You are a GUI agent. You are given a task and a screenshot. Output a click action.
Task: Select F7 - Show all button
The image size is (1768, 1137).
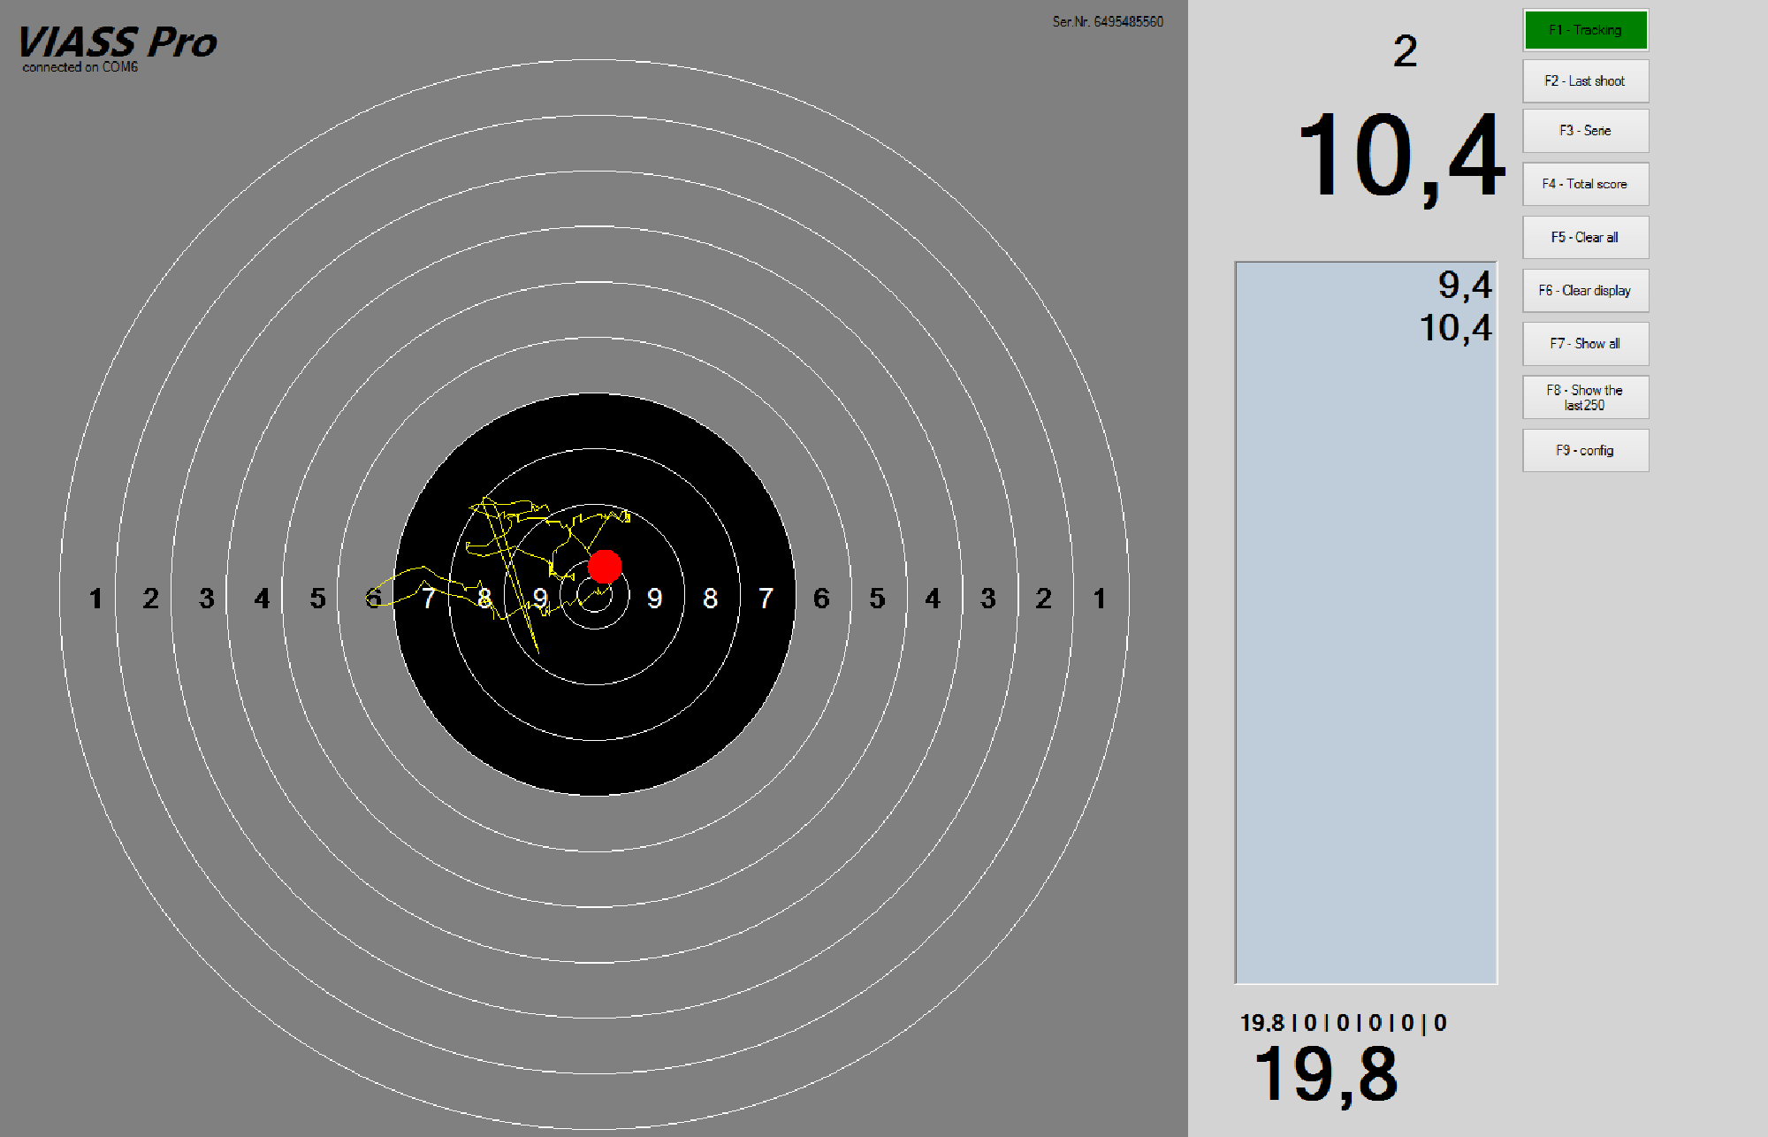[1585, 343]
